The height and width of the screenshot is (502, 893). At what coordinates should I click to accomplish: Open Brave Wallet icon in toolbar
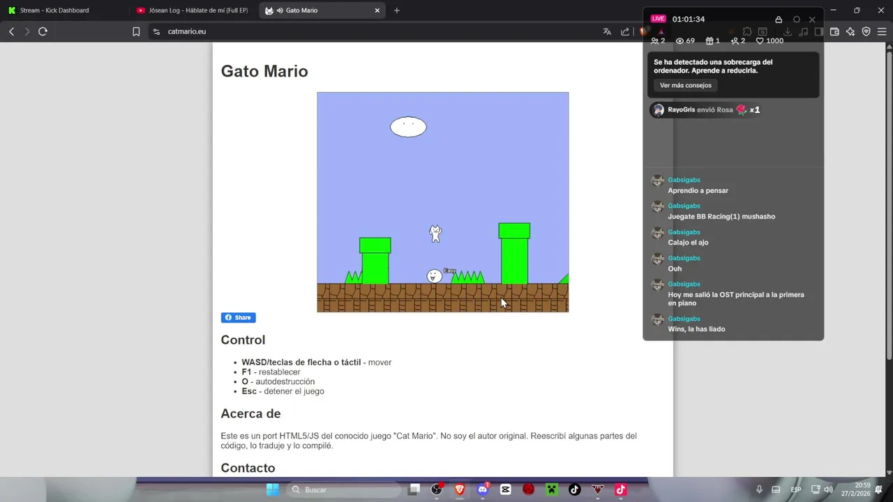(834, 31)
